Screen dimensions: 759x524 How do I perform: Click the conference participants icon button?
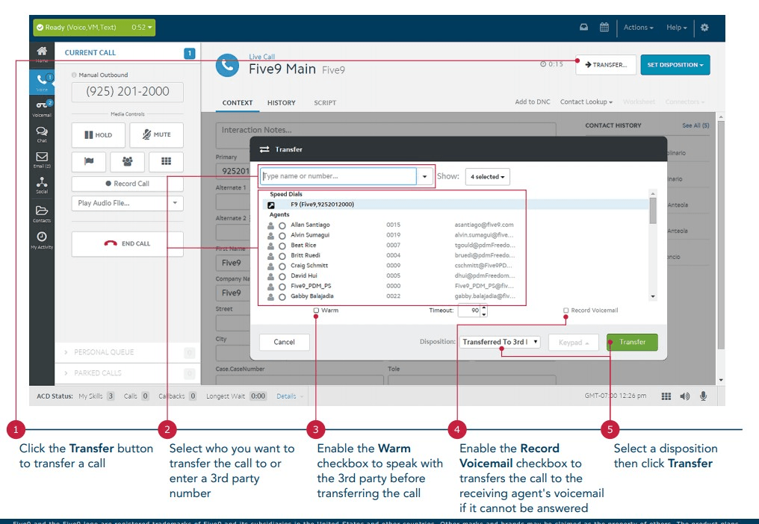pos(127,161)
